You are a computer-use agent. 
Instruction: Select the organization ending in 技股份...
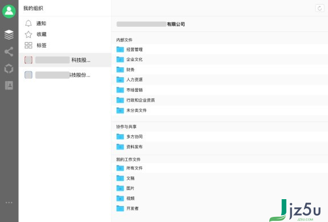click(x=65, y=75)
